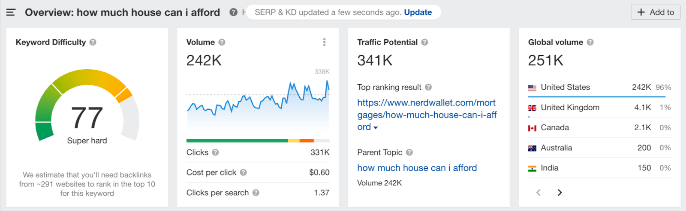Open Volume card three-dot options menu
Screen dimensions: 686x211
pos(324,42)
